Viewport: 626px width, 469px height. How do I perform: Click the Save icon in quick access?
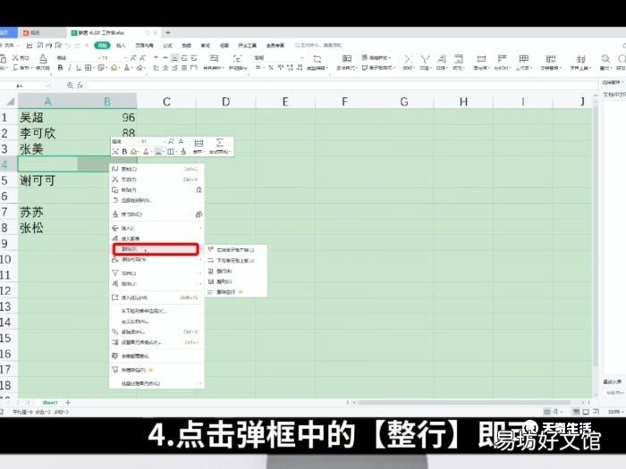tap(30, 46)
